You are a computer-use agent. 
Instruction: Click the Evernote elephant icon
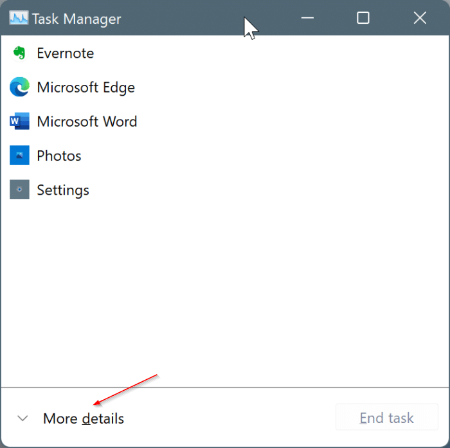click(x=19, y=53)
